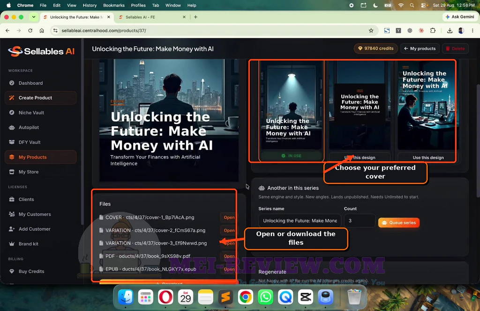480x311 pixels.
Task: Select Autopilot in the sidebar
Action: tap(29, 127)
